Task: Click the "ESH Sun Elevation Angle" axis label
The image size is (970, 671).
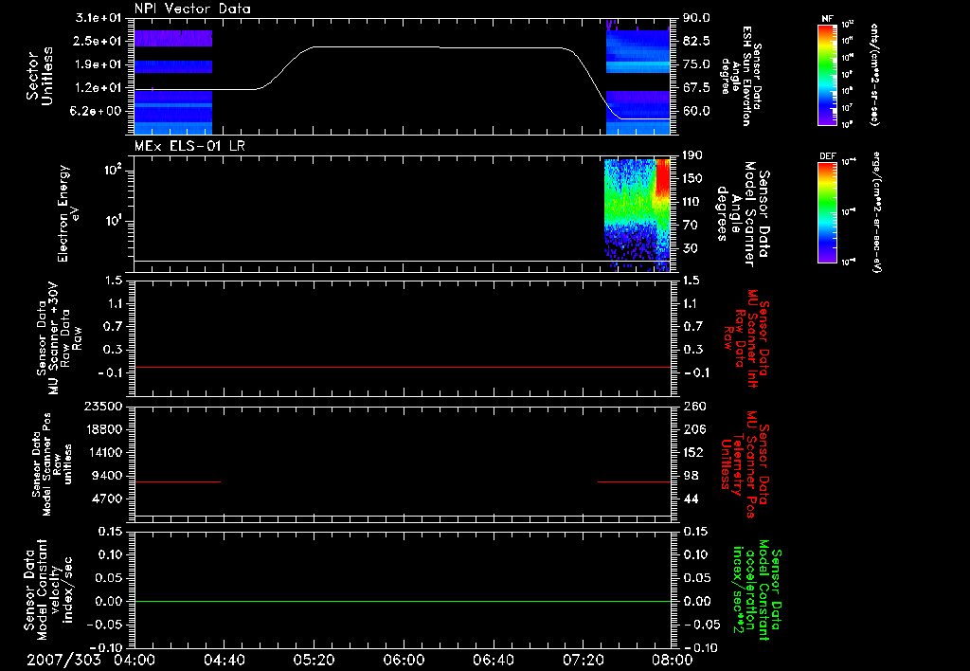Action: pos(742,76)
